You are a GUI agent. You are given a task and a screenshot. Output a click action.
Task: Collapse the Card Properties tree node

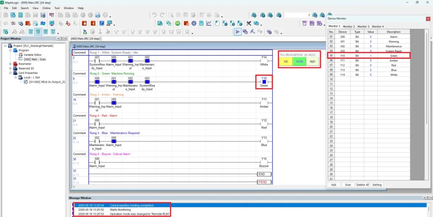11,73
